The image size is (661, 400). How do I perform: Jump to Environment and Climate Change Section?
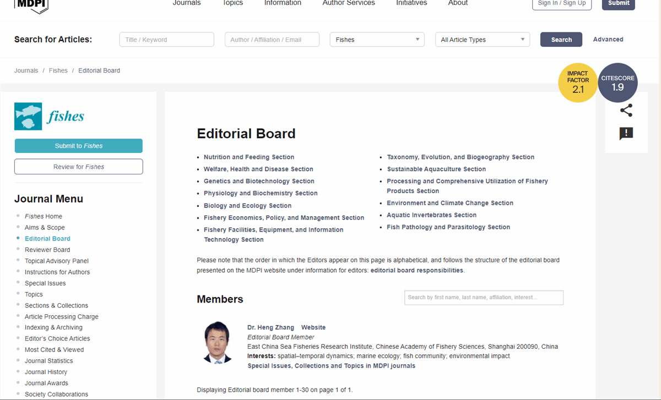[450, 203]
